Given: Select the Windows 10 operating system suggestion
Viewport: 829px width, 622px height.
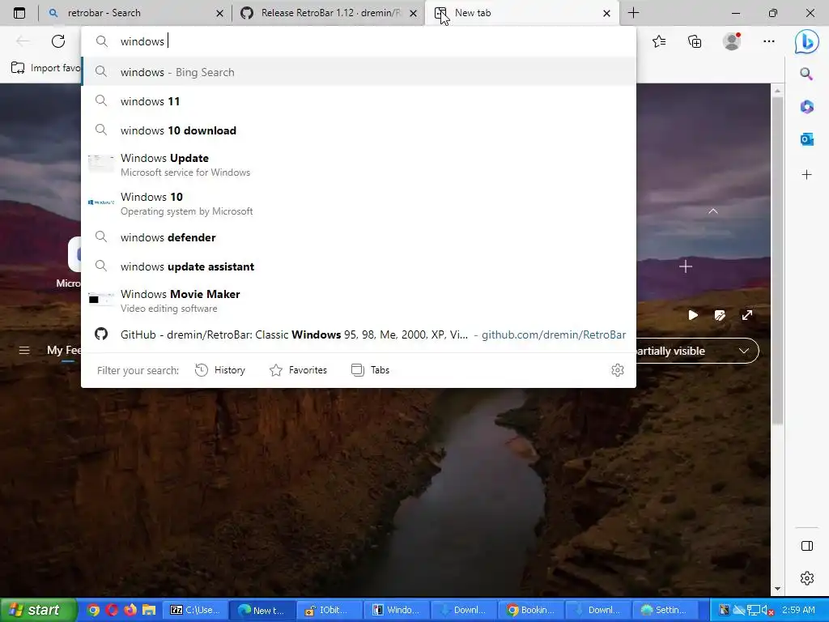Looking at the screenshot, I should (359, 203).
